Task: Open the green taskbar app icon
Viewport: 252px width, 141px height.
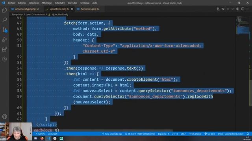Action: click(x=61, y=138)
